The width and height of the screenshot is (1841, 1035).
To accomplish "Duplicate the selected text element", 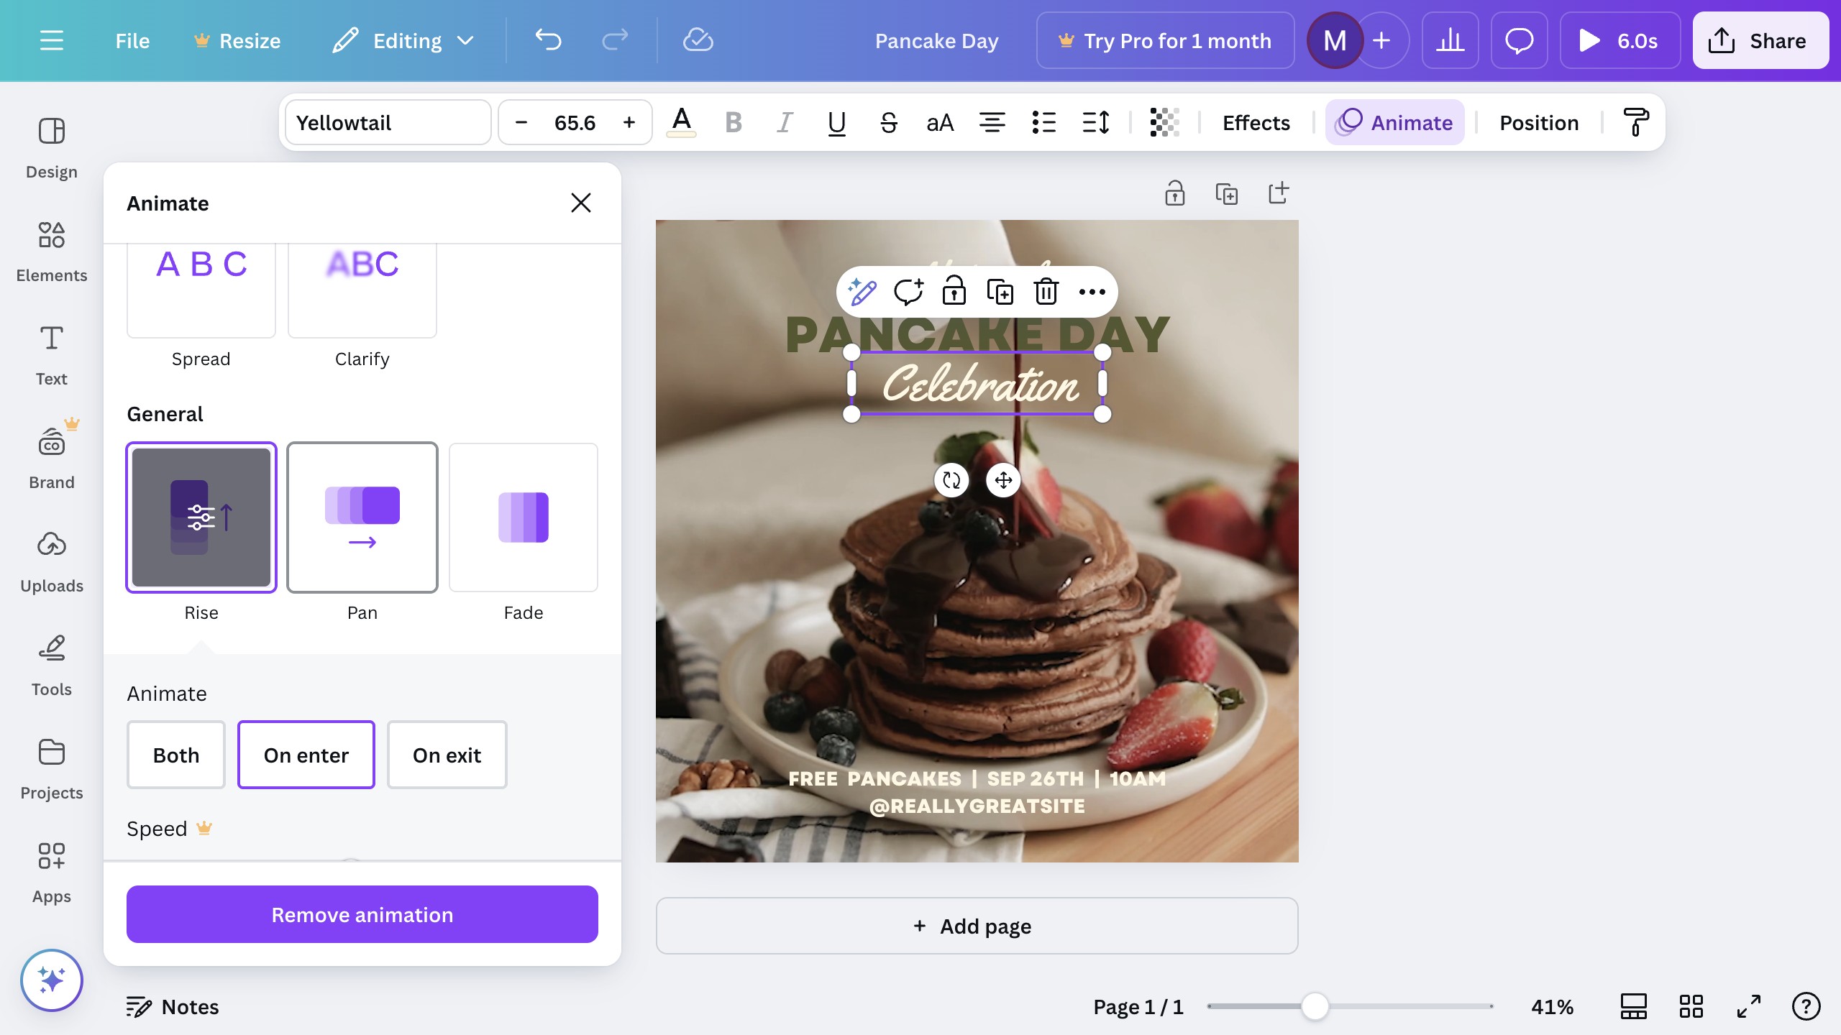I will pos(1000,292).
